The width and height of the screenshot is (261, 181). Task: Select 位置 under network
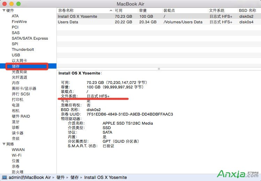click(16, 161)
